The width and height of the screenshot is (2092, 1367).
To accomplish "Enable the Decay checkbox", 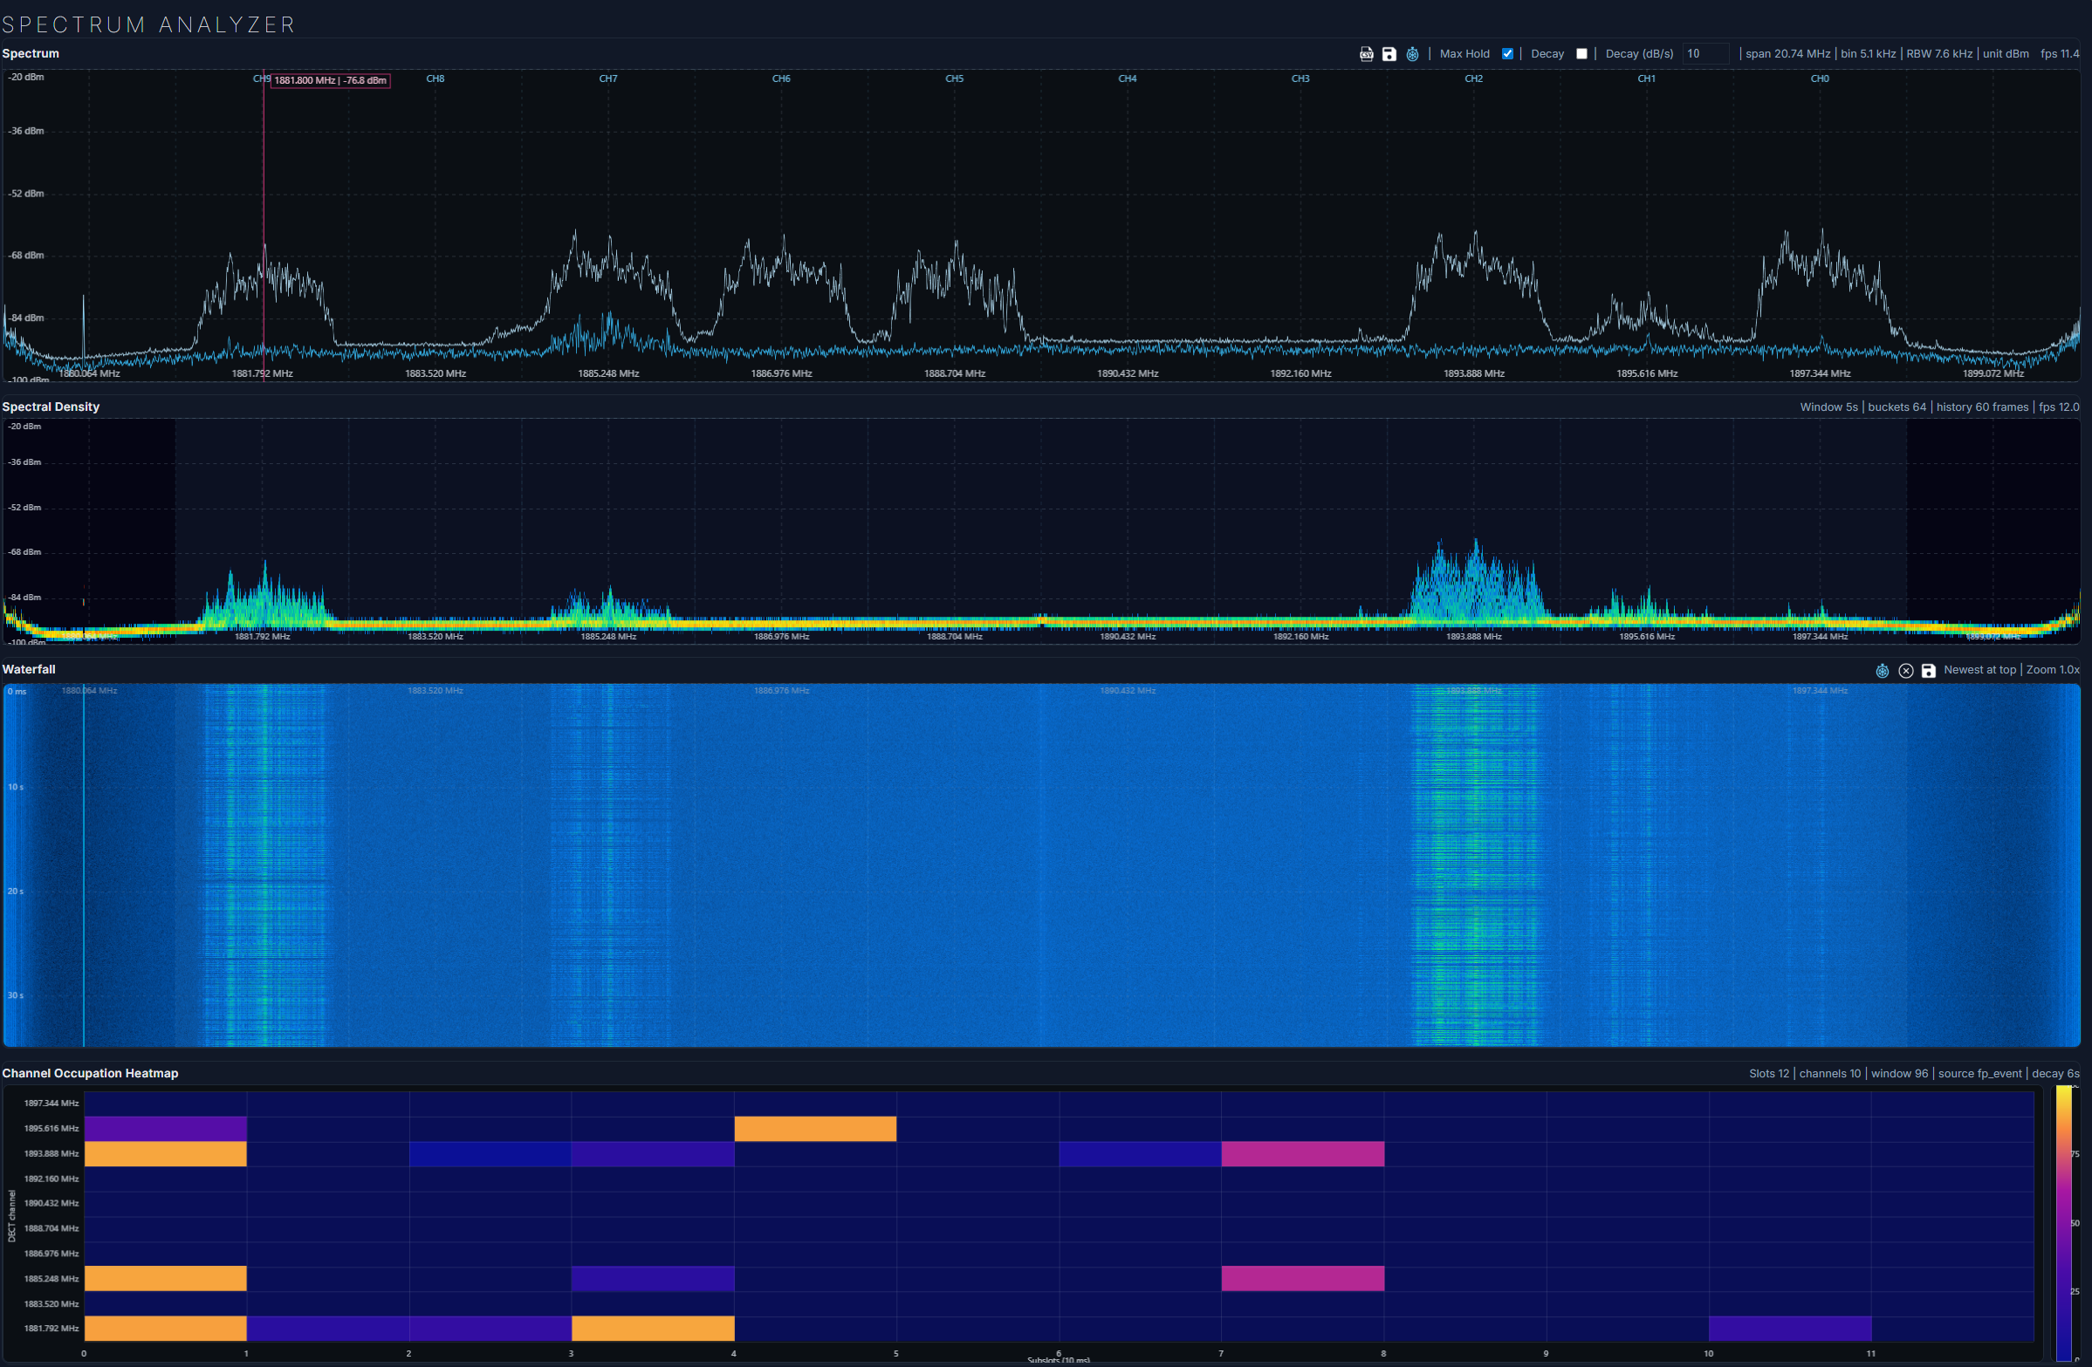I will pos(1581,53).
